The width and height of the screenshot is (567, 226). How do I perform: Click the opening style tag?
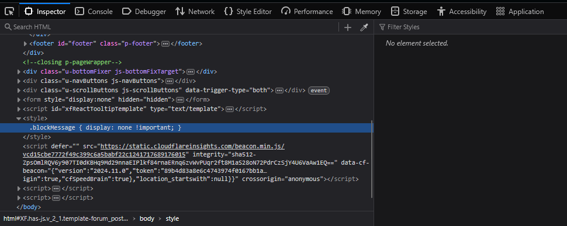tap(35, 118)
